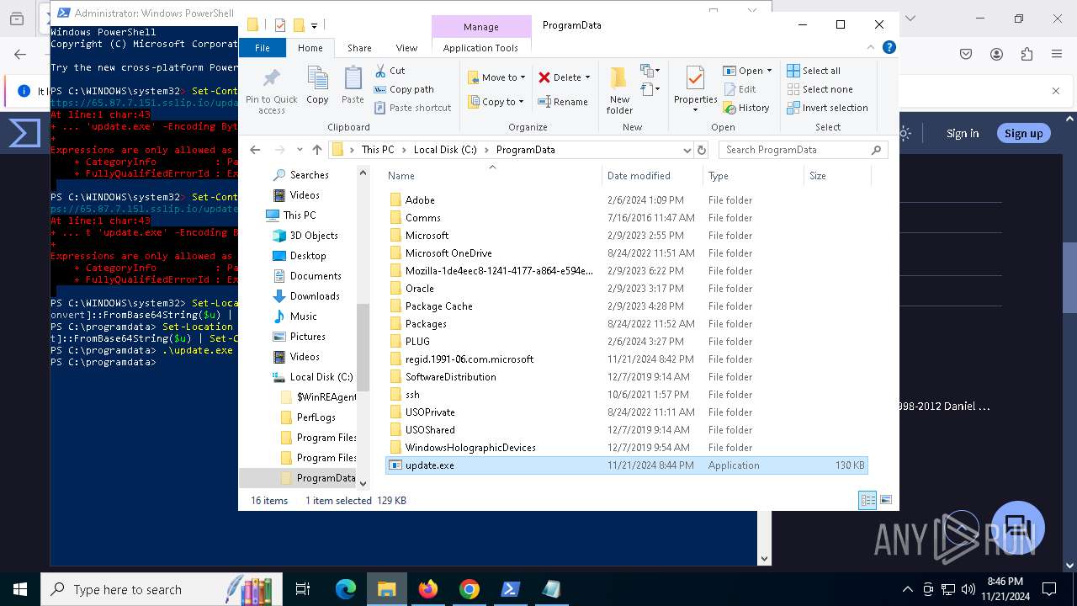This screenshot has height=606, width=1077.
Task: Open Copy to dropdown
Action: click(496, 102)
